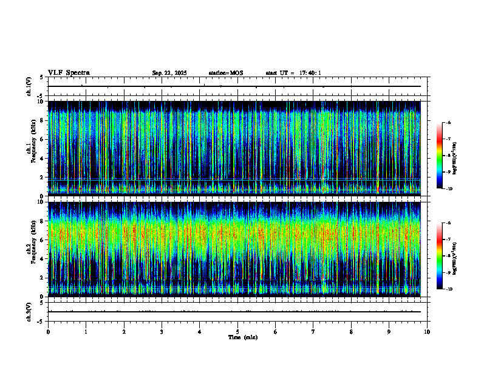Click time axis tick label "9"
The width and height of the screenshot is (481, 372).
tap(389, 332)
